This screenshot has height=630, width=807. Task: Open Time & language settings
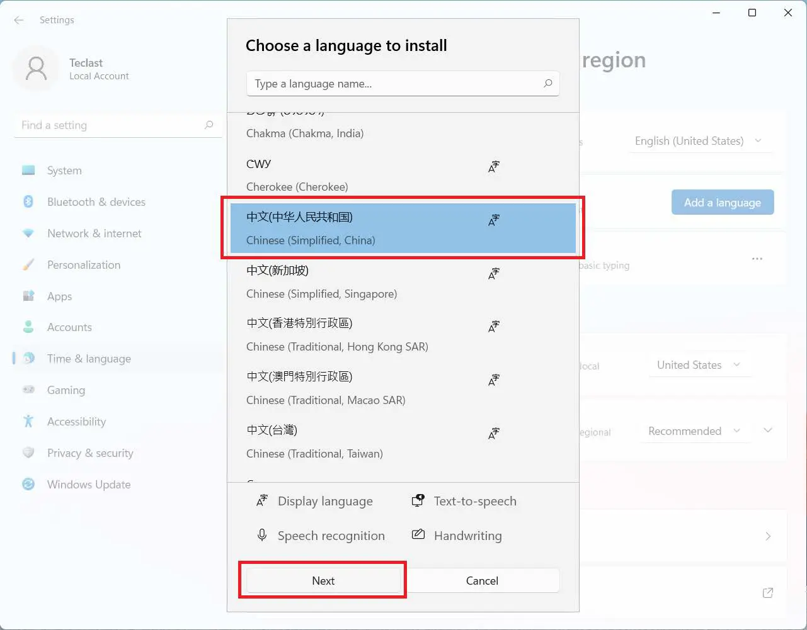pos(89,359)
